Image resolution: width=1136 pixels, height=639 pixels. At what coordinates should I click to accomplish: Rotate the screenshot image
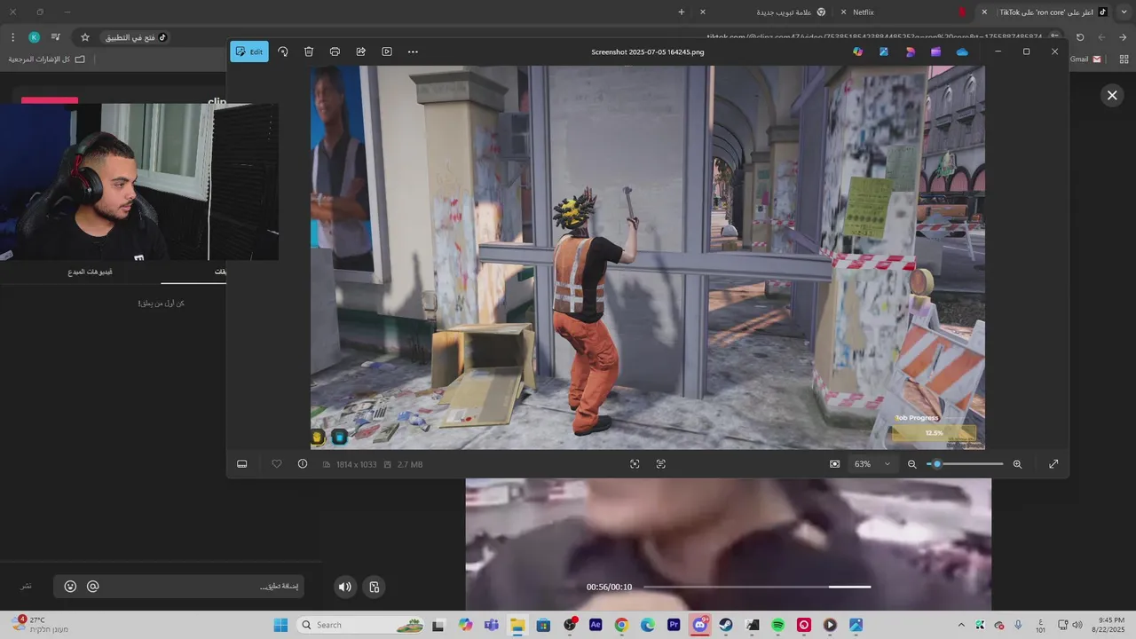click(282, 51)
